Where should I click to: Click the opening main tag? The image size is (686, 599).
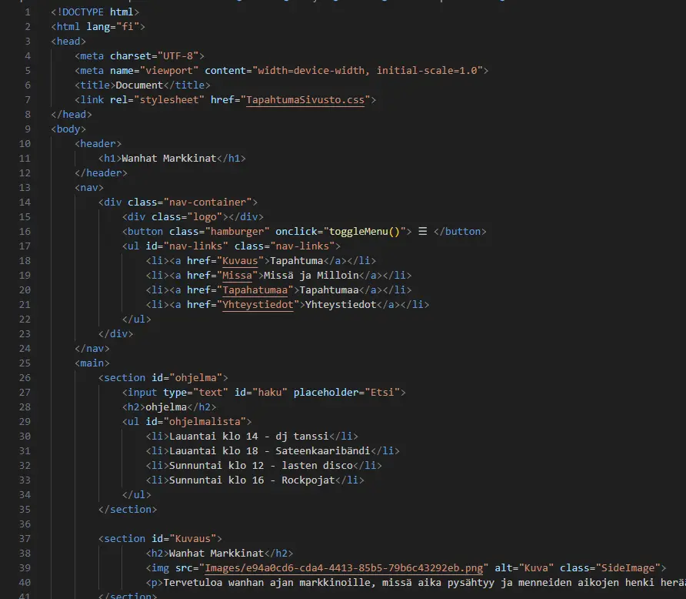[x=92, y=363]
